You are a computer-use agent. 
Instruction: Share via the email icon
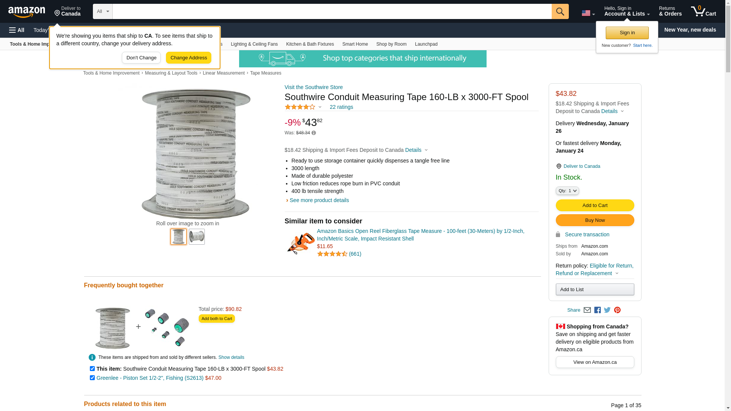(x=587, y=310)
